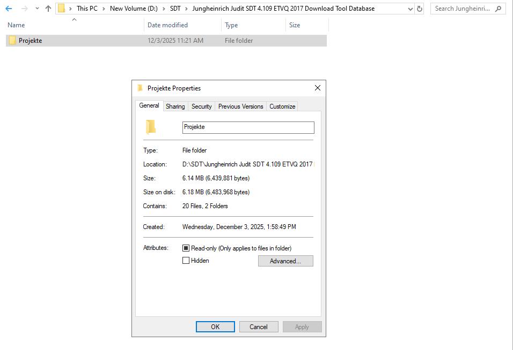Screen dimensions: 513x350
Task: Click the Created date value
Action: 239,227
